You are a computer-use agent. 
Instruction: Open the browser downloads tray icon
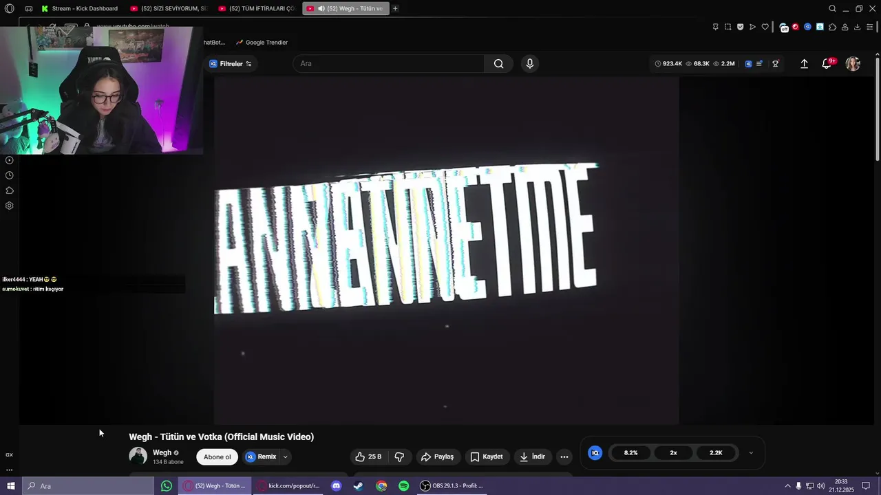pos(857,27)
